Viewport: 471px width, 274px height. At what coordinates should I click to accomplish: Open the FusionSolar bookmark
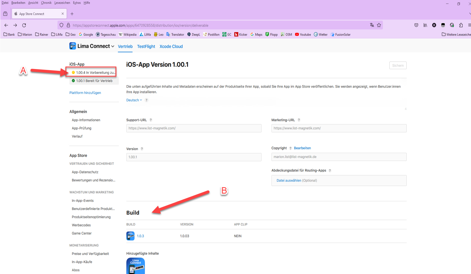pyautogui.click(x=340, y=34)
